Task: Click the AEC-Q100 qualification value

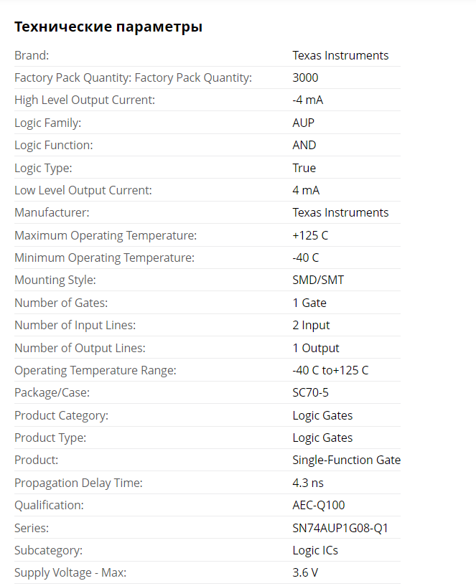Action: point(318,505)
